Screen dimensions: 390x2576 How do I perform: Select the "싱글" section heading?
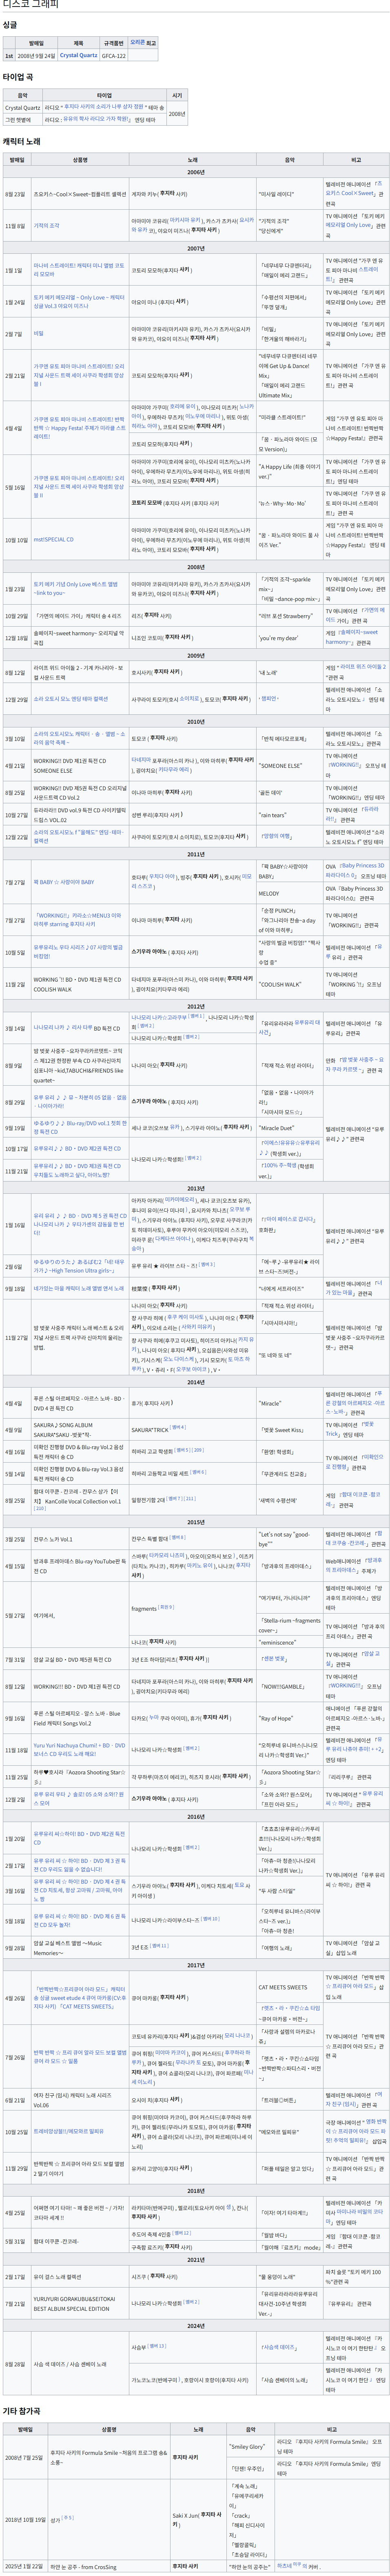(10, 24)
